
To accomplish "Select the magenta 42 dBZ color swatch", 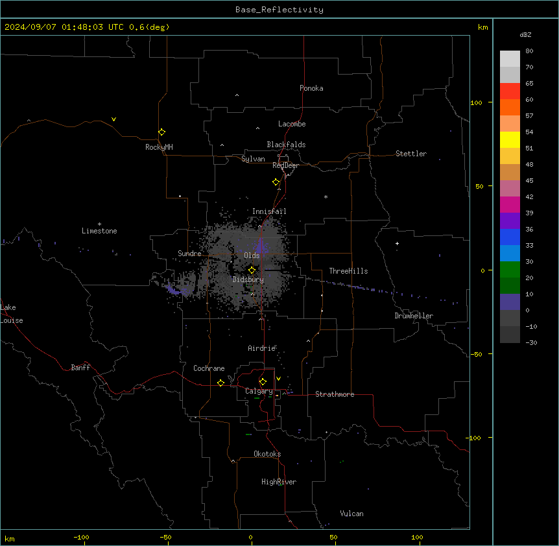I will point(510,204).
